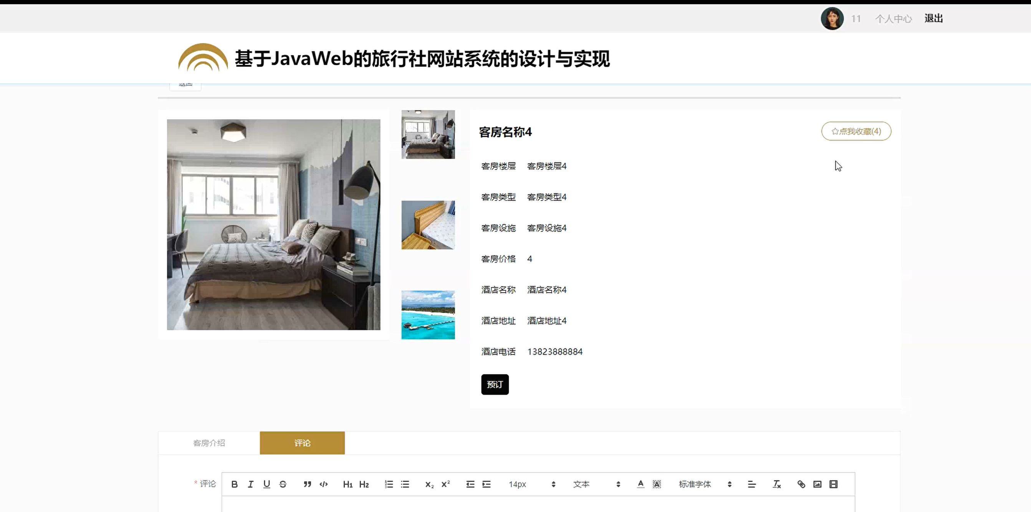Click the 酒店地址4 address value

point(547,321)
